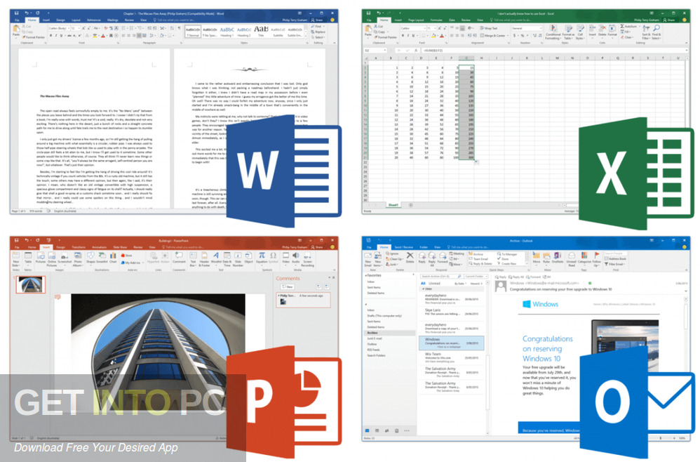Click Sort & Filter icon in Excel

tap(646, 27)
